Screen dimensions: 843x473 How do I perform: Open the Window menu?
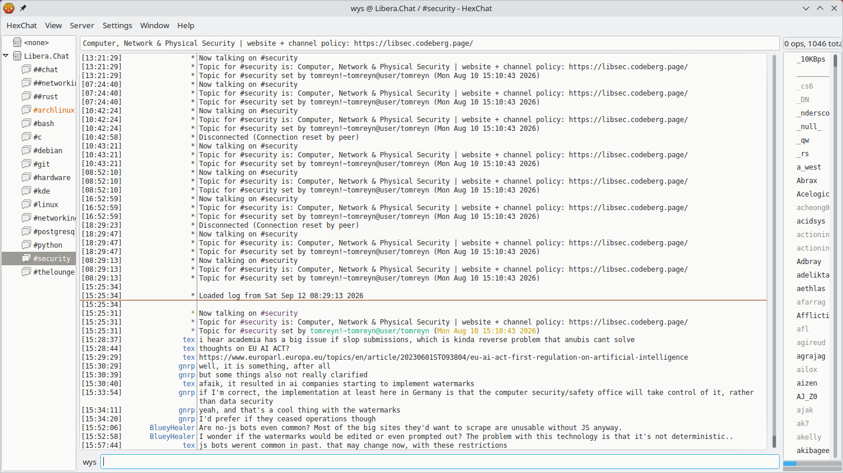(x=155, y=25)
